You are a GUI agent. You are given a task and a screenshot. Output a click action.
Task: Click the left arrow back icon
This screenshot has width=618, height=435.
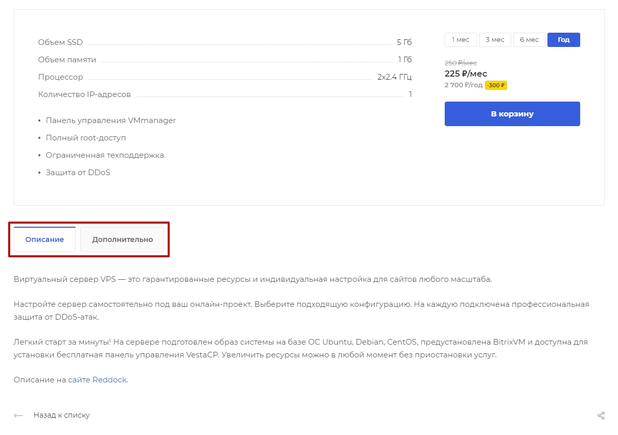coord(18,416)
